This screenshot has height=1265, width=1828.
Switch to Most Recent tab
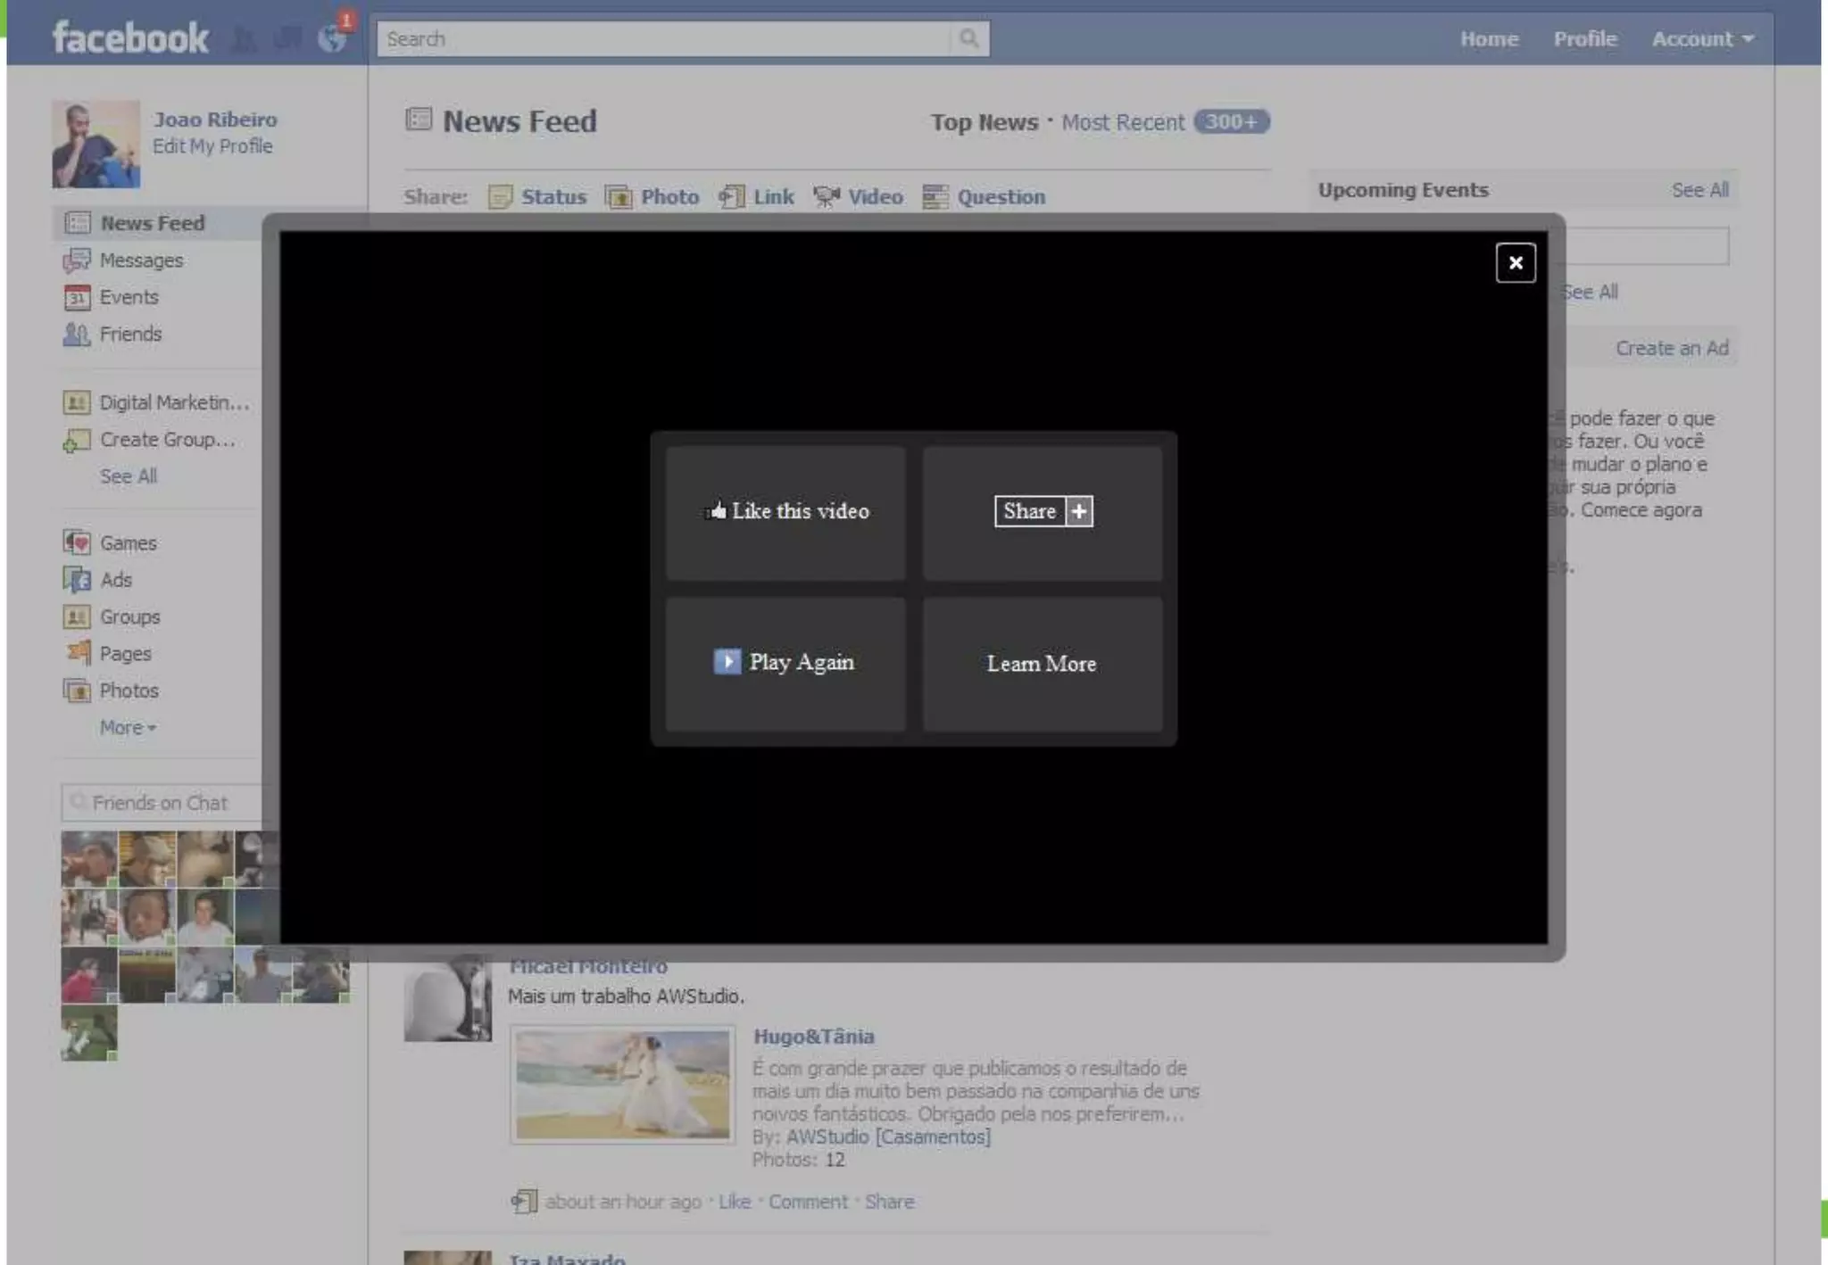1123,122
